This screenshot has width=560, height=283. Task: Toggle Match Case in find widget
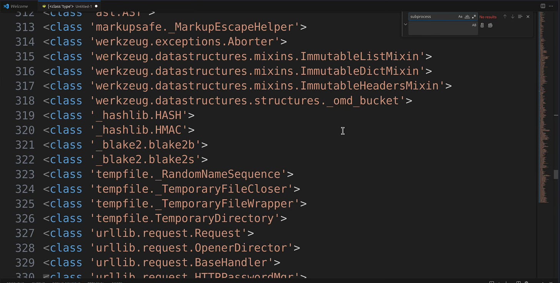pyautogui.click(x=460, y=17)
